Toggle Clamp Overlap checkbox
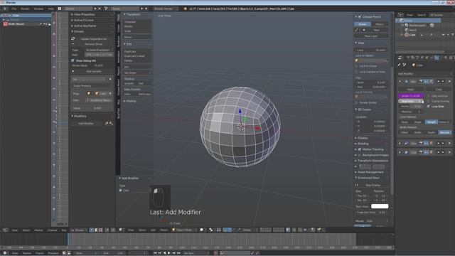 pyautogui.click(x=429, y=101)
